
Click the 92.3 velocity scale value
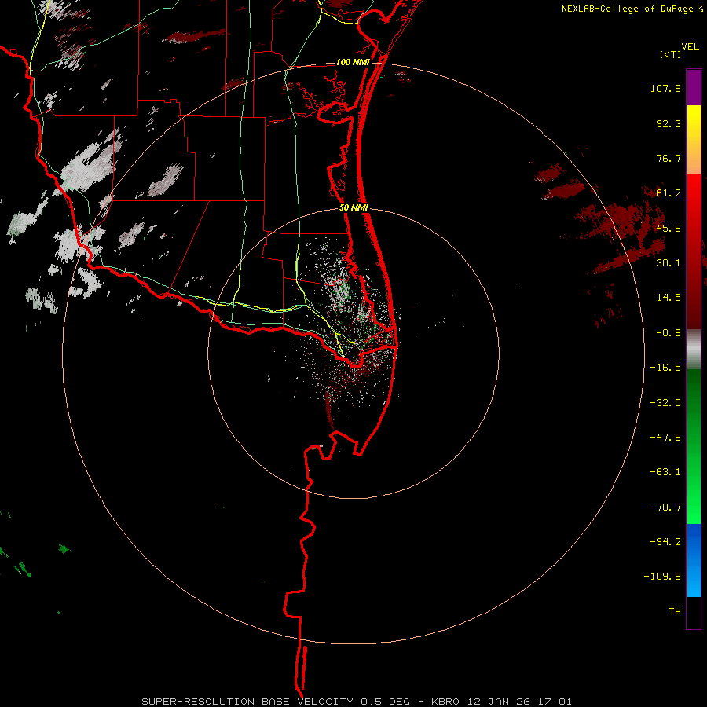pos(669,123)
